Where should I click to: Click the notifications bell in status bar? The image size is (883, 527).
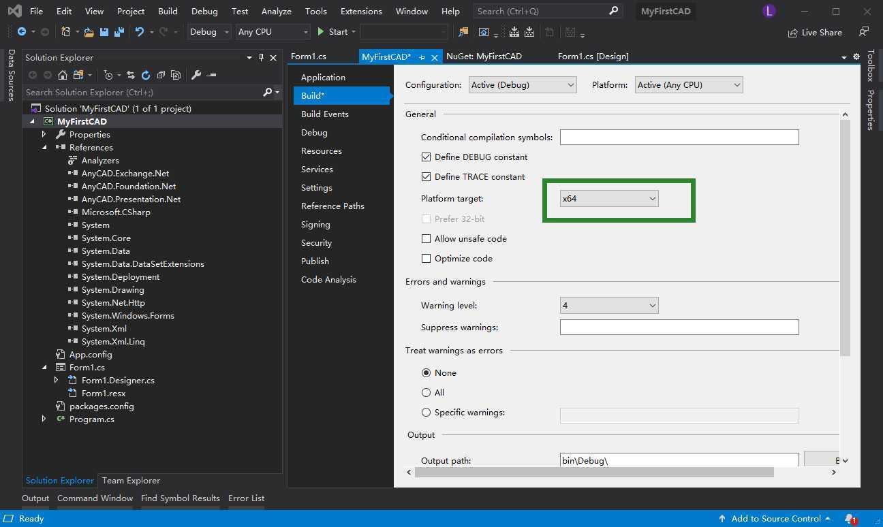pos(850,519)
